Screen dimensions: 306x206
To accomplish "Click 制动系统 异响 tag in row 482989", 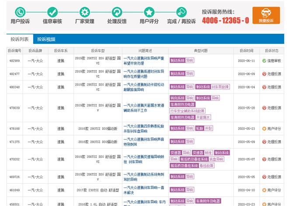I will [x=182, y=60].
